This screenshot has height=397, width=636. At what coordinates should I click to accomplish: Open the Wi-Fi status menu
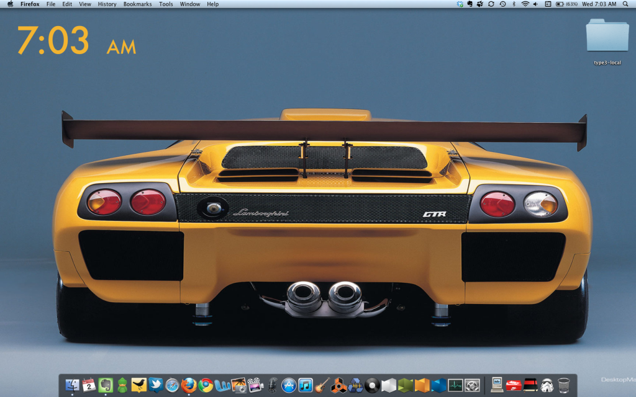[x=525, y=4]
